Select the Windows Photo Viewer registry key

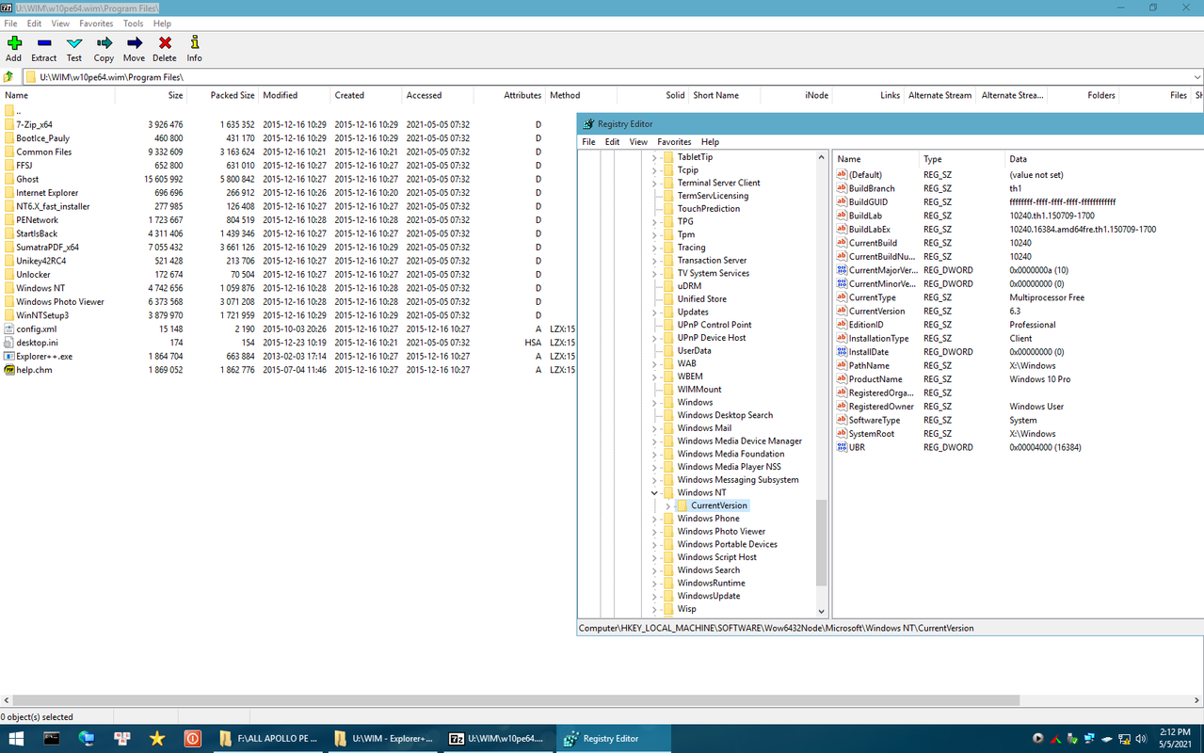721,531
